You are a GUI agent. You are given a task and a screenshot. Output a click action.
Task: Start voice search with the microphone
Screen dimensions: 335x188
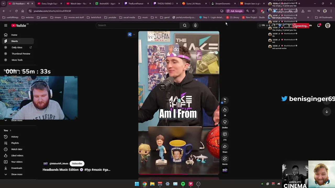pos(195,25)
